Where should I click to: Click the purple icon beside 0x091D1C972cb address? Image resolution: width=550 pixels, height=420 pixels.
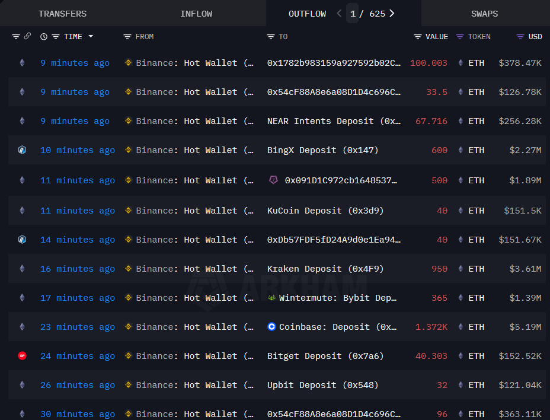(273, 180)
